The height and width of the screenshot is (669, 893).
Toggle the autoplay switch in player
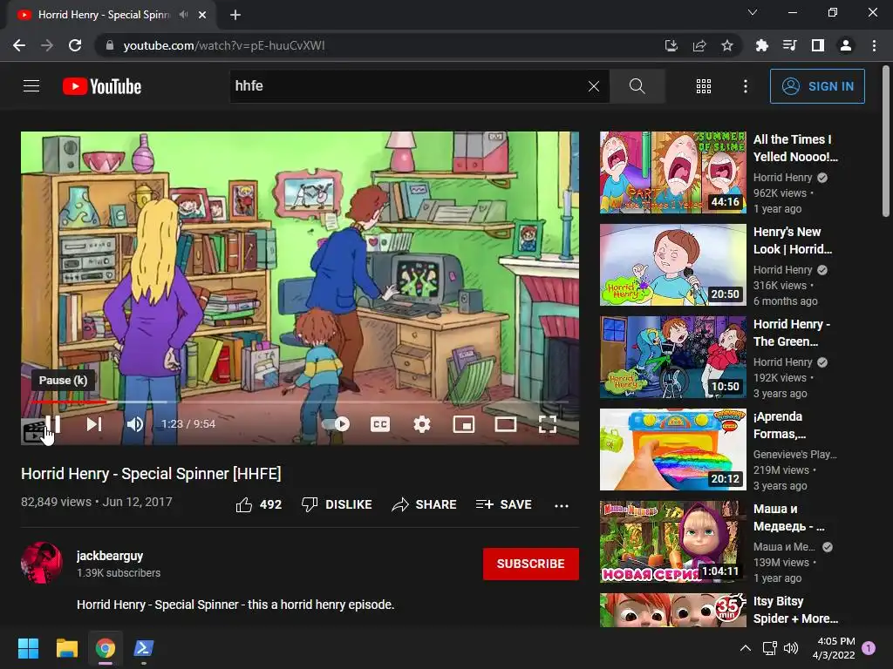[x=336, y=424]
